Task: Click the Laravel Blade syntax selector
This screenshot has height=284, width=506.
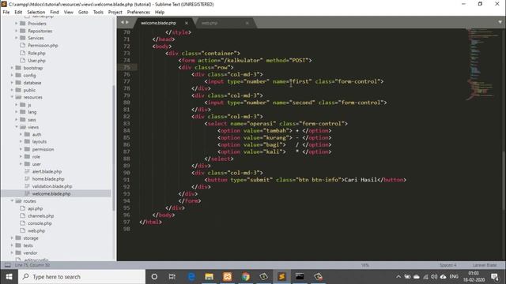Action: (485, 265)
